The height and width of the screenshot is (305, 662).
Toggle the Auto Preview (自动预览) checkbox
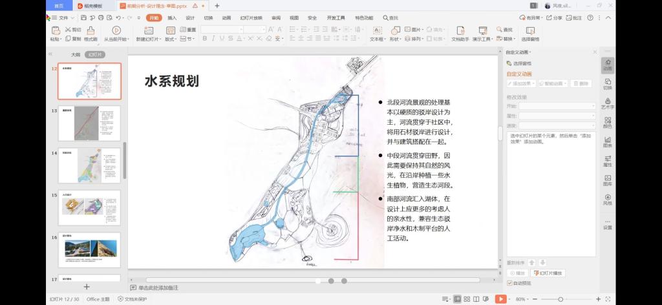(509, 283)
